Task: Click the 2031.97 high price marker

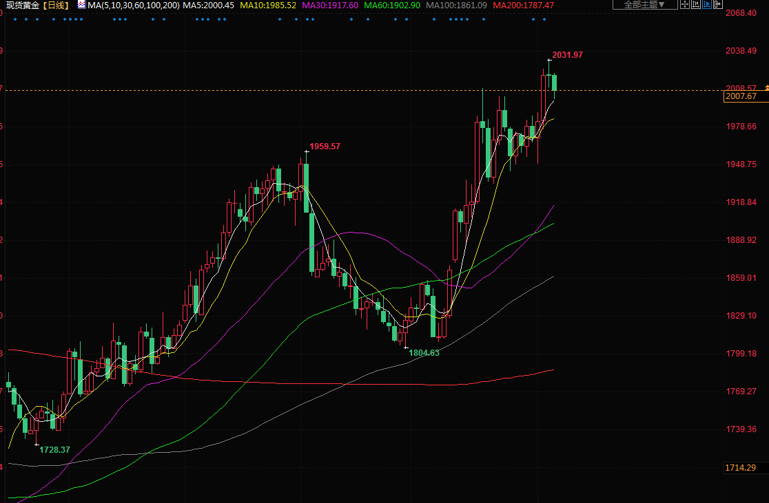Action: tap(567, 54)
